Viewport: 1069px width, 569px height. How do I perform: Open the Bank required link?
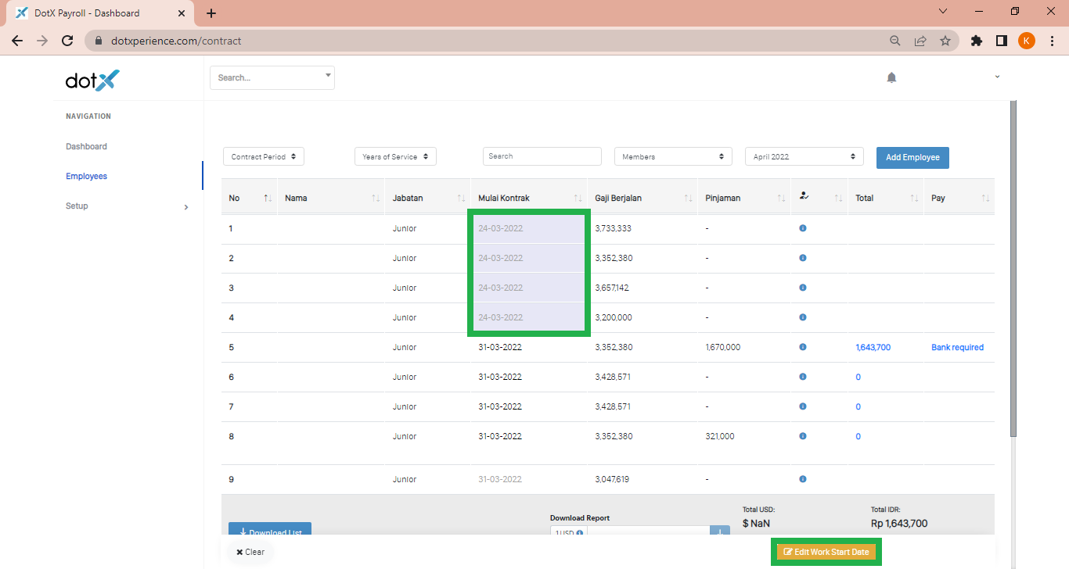[x=957, y=347]
